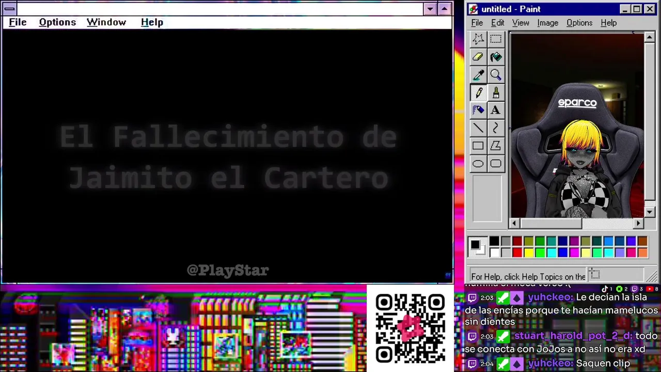
Task: Open Paint's title bar system icon
Action: point(474,9)
